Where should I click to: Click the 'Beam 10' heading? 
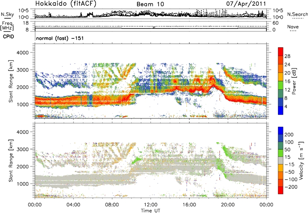coord(150,4)
